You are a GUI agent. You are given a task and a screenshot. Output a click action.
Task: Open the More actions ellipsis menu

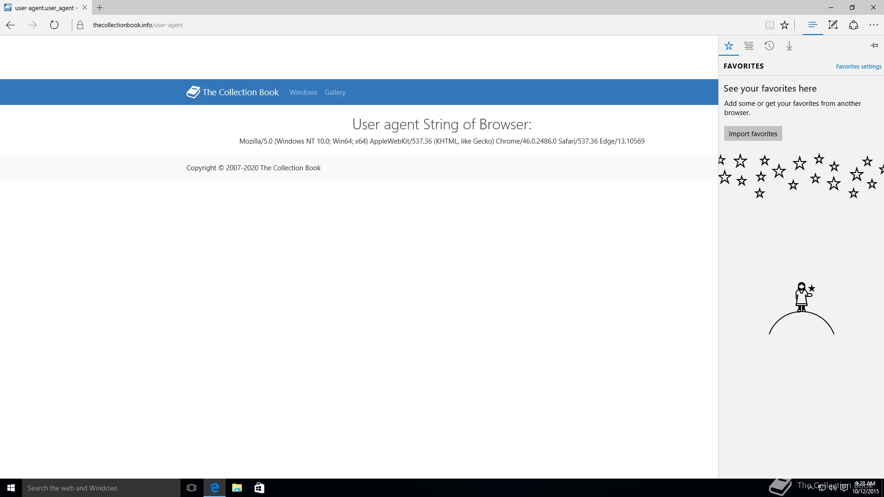[873, 25]
